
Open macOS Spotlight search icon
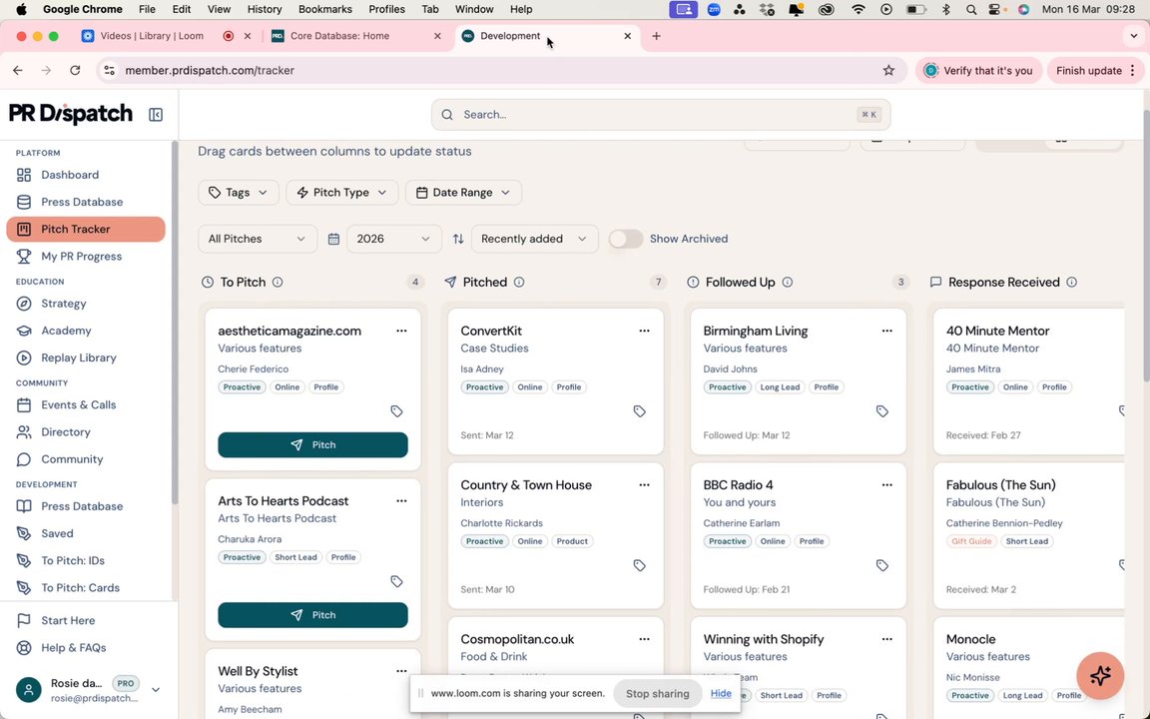click(971, 10)
